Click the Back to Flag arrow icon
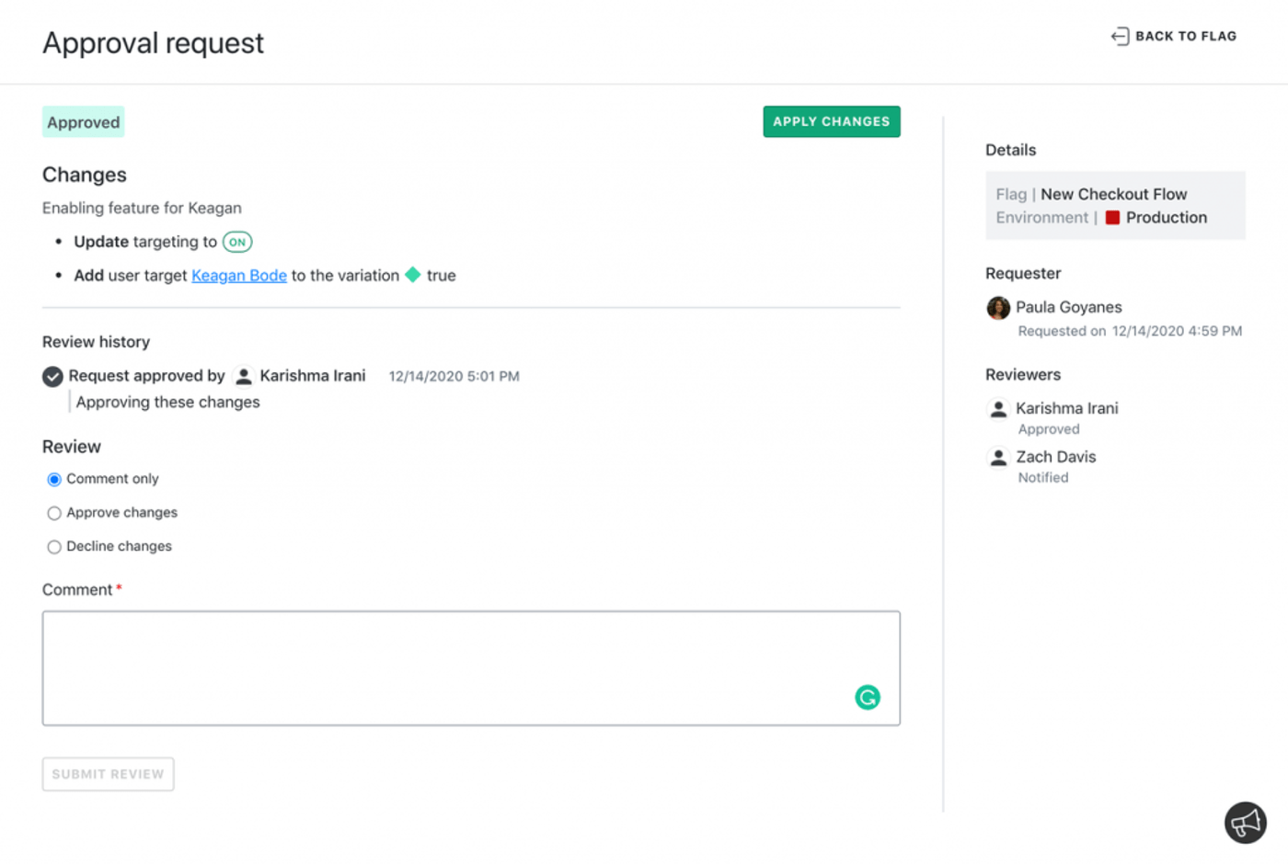This screenshot has height=865, width=1288. point(1121,36)
